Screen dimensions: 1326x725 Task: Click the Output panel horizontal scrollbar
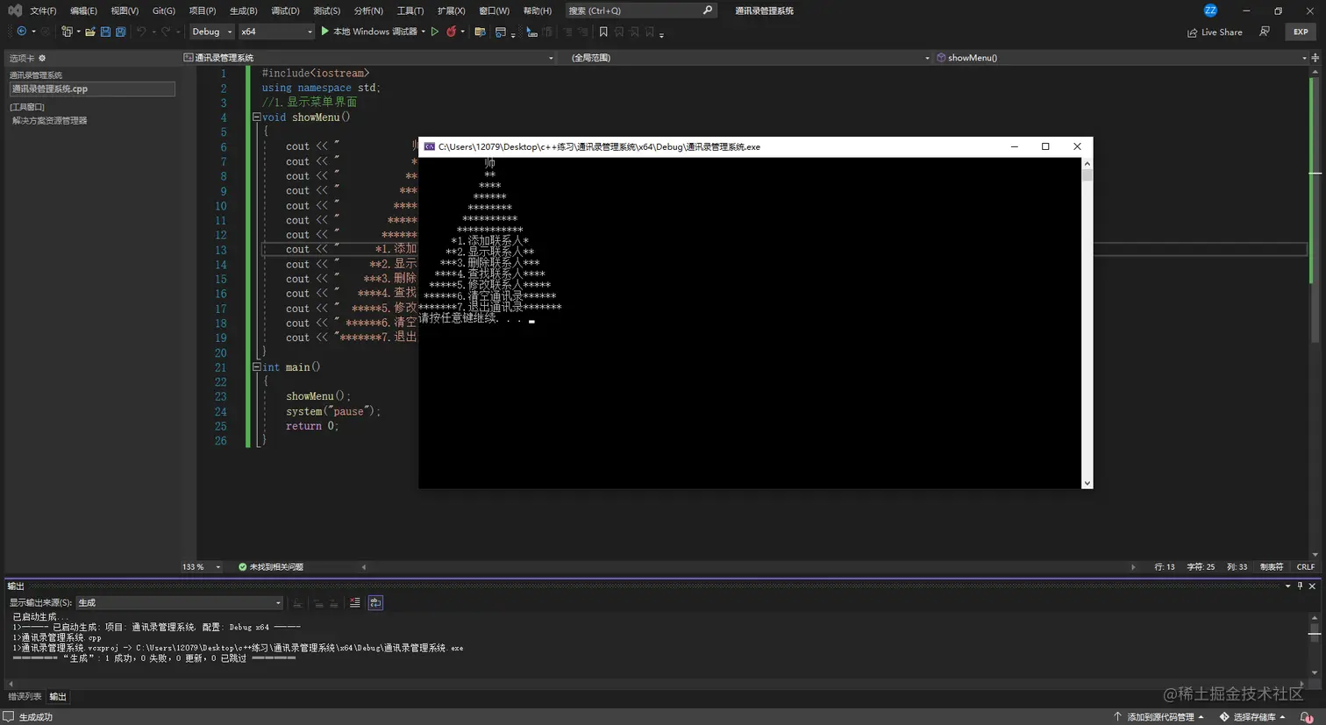656,684
